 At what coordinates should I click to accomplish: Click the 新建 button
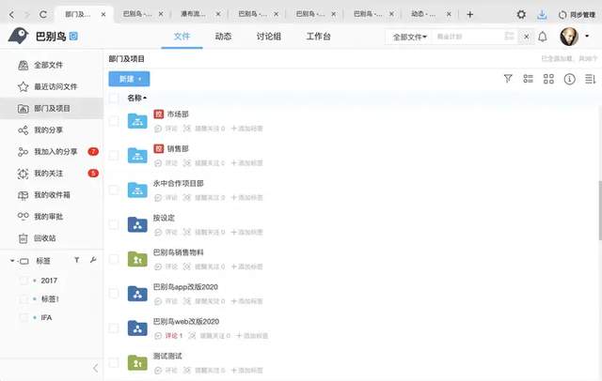129,79
